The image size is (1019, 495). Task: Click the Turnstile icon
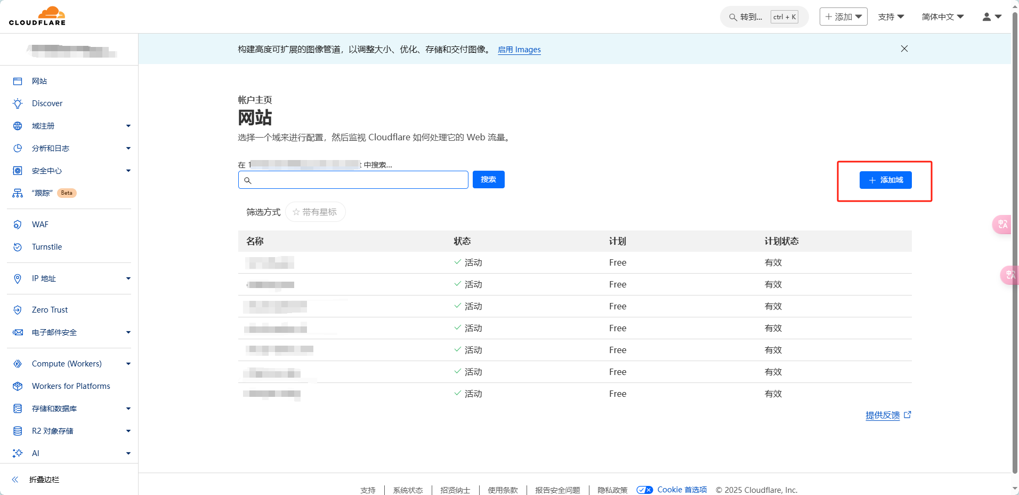tap(18, 247)
